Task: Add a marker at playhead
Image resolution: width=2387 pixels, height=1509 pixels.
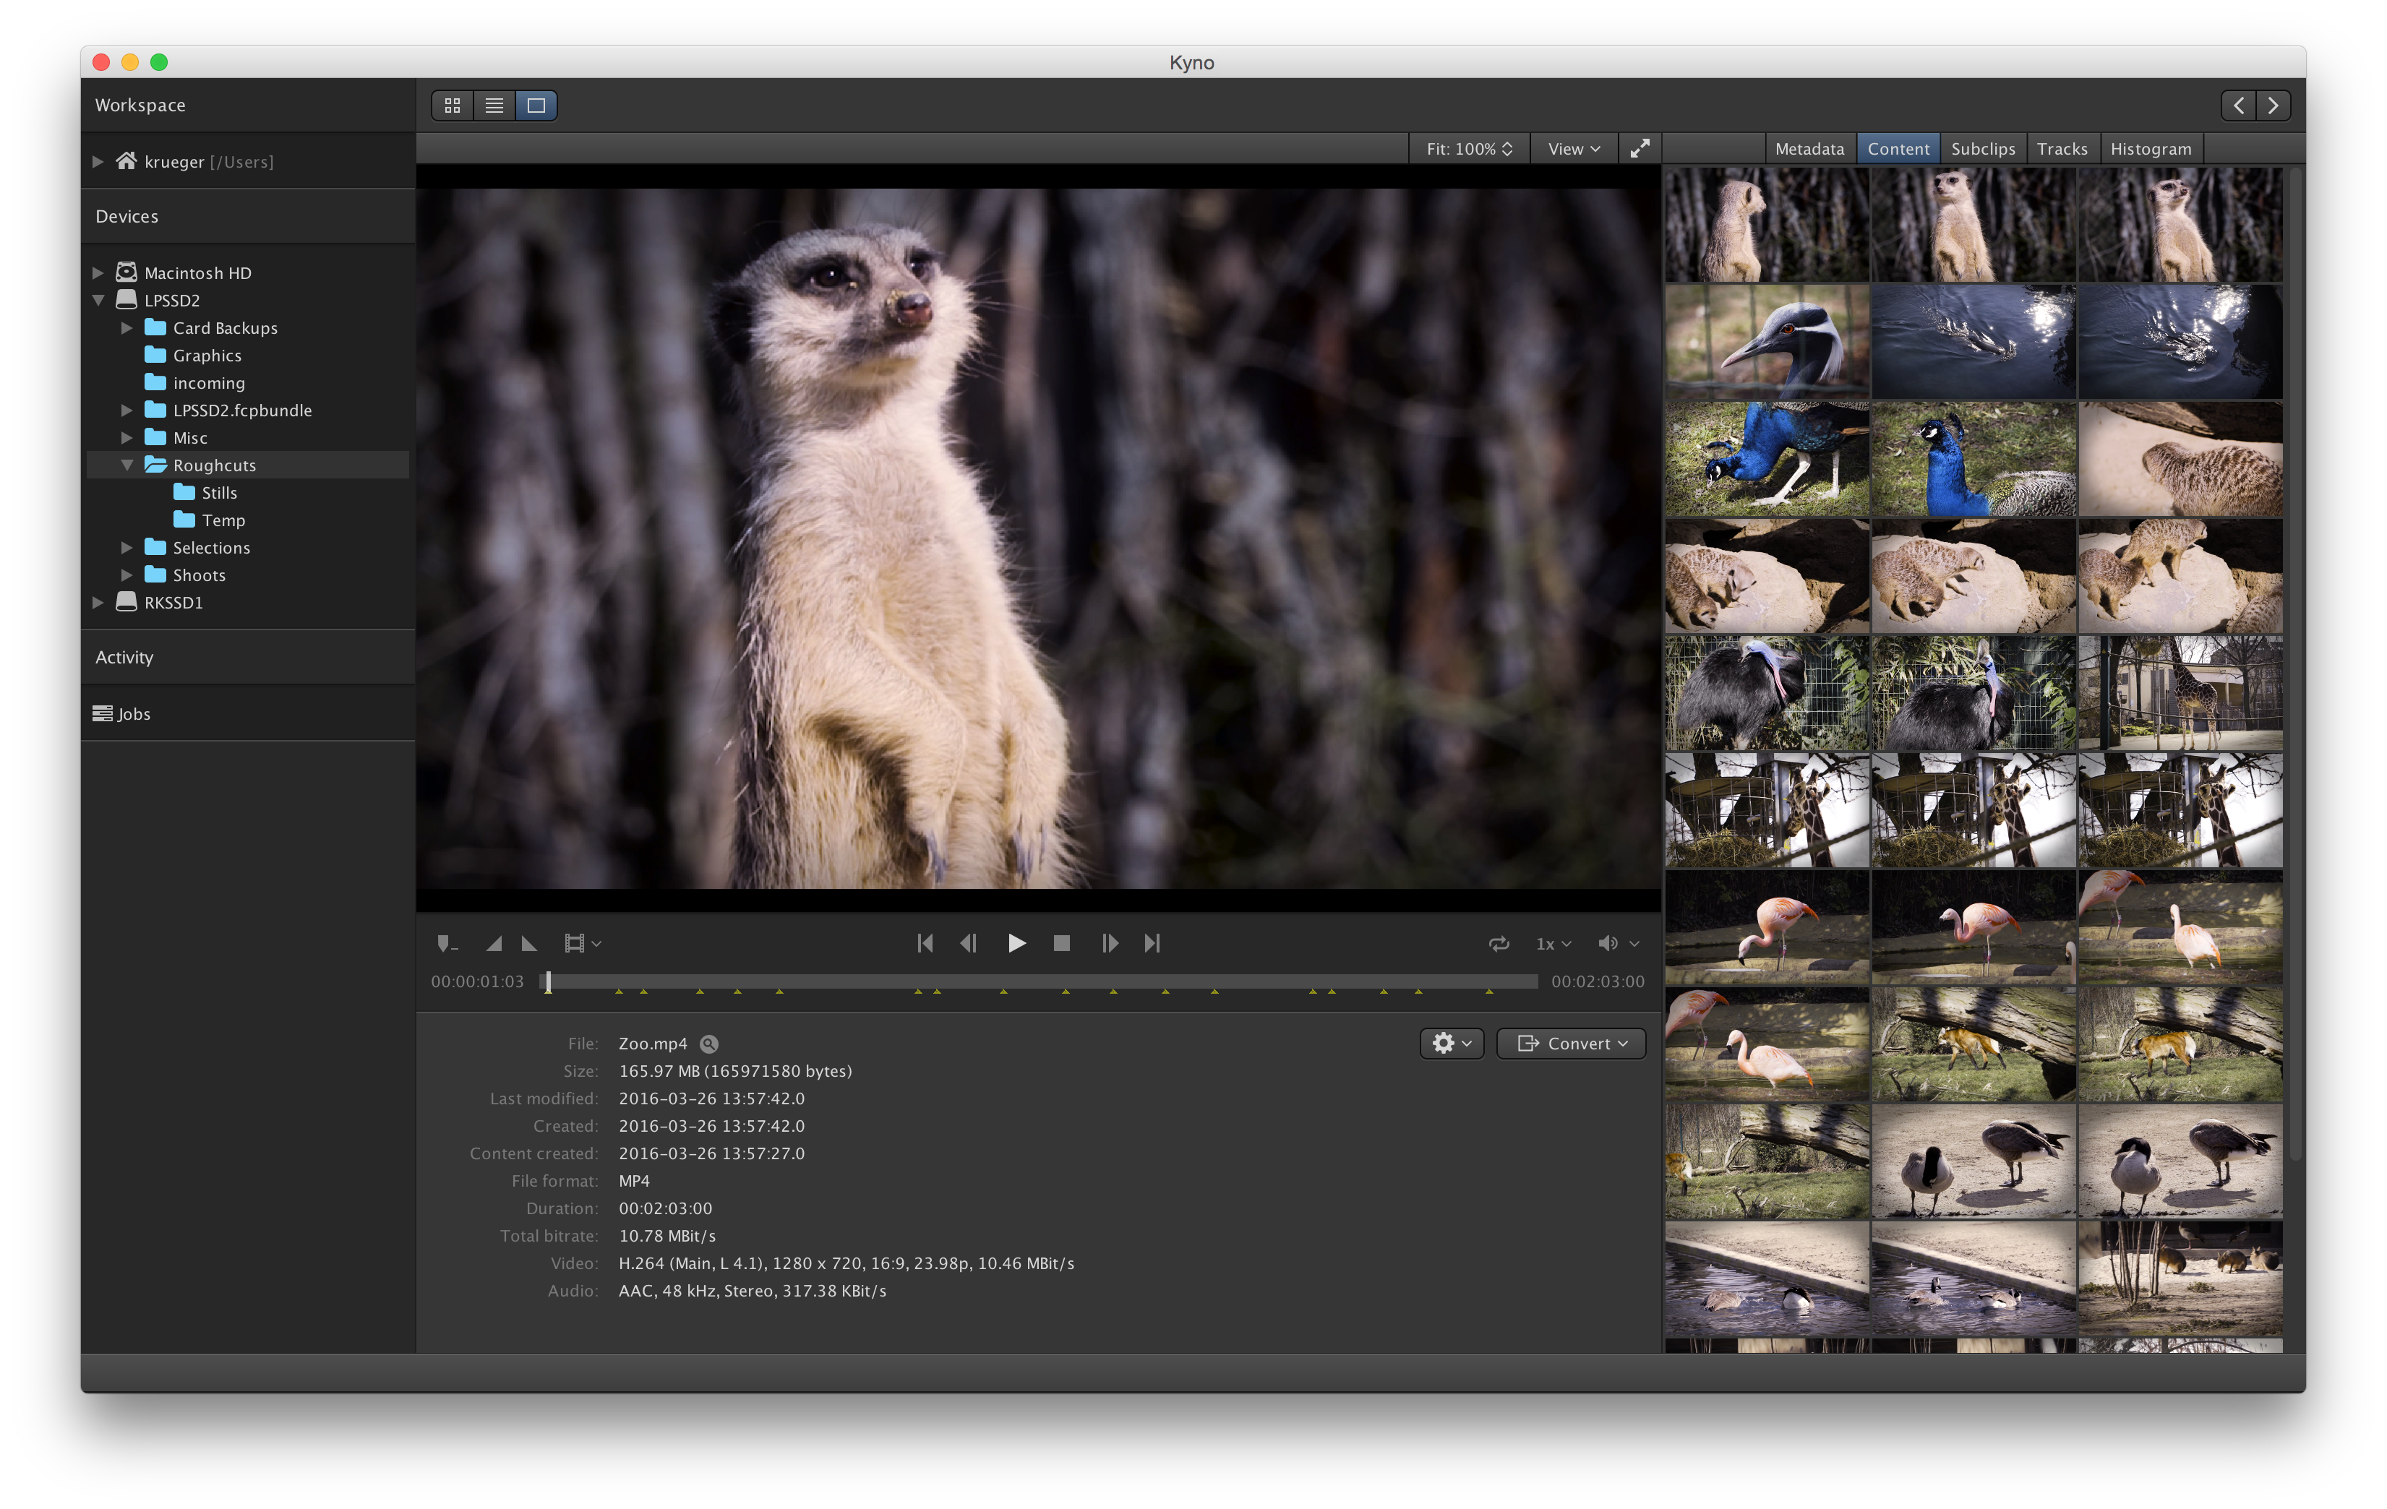Action: tap(446, 943)
